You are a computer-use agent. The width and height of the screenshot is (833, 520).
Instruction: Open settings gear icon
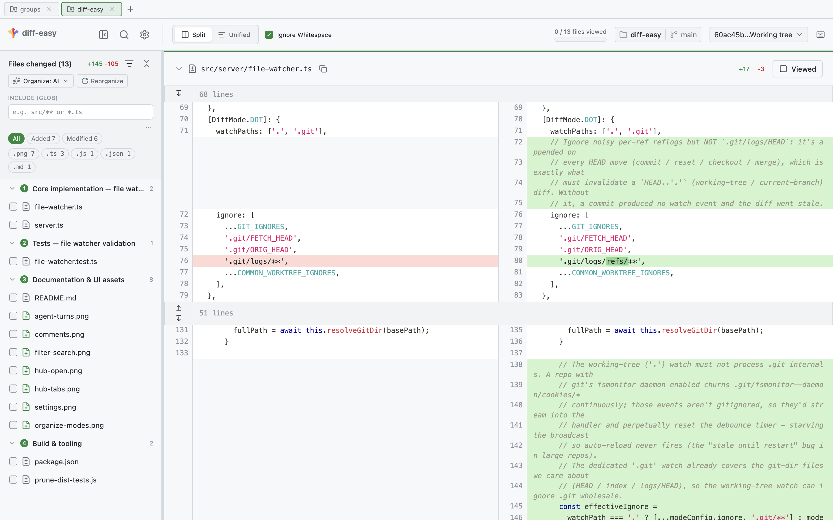tap(145, 35)
